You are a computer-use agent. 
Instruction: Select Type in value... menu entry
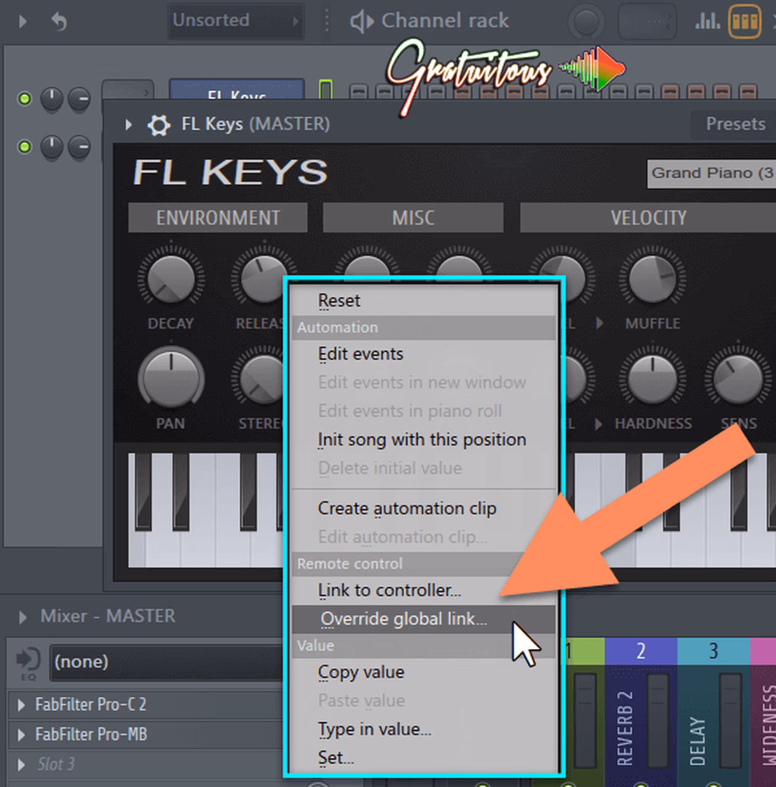coord(423,730)
